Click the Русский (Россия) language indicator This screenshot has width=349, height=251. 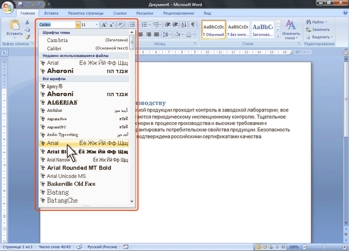[x=102, y=247]
